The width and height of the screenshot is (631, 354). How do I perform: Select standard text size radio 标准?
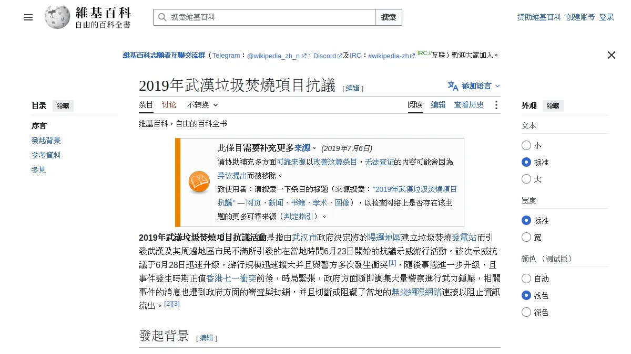click(526, 162)
